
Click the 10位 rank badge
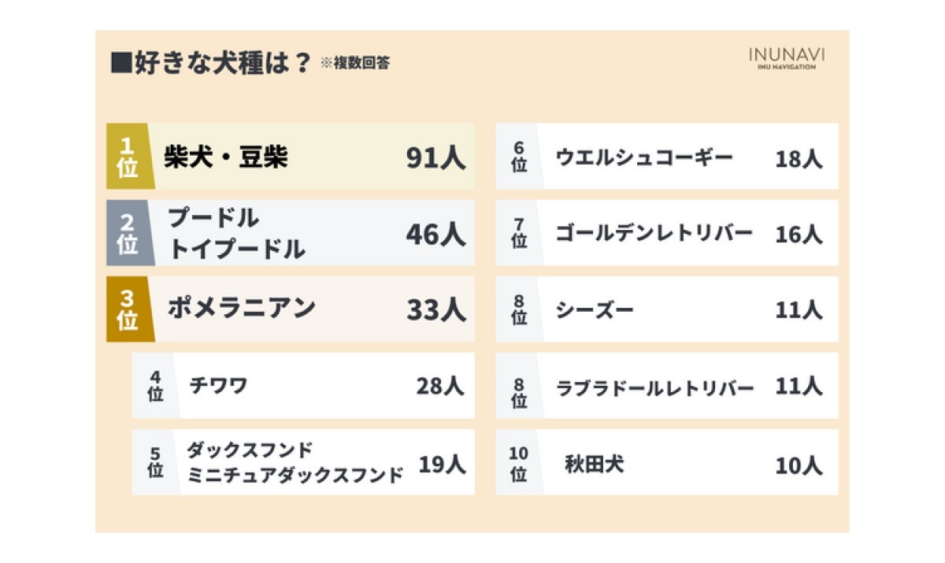[x=519, y=462]
